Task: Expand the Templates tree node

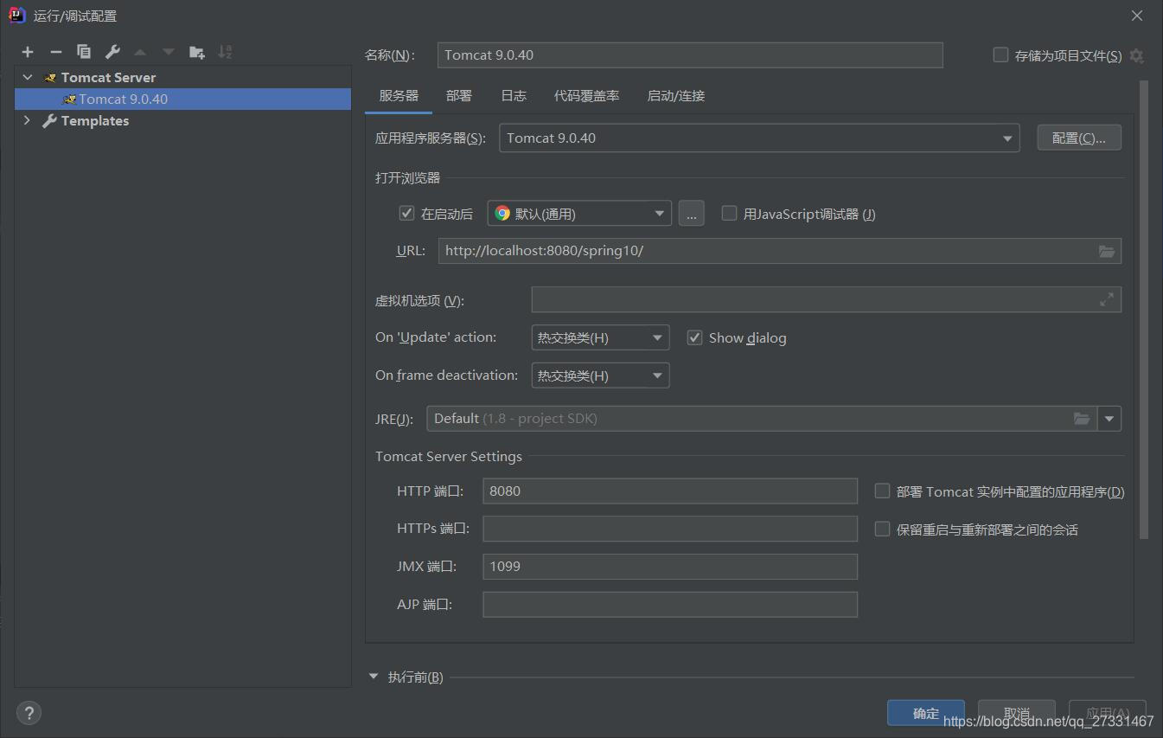Action: (28, 121)
